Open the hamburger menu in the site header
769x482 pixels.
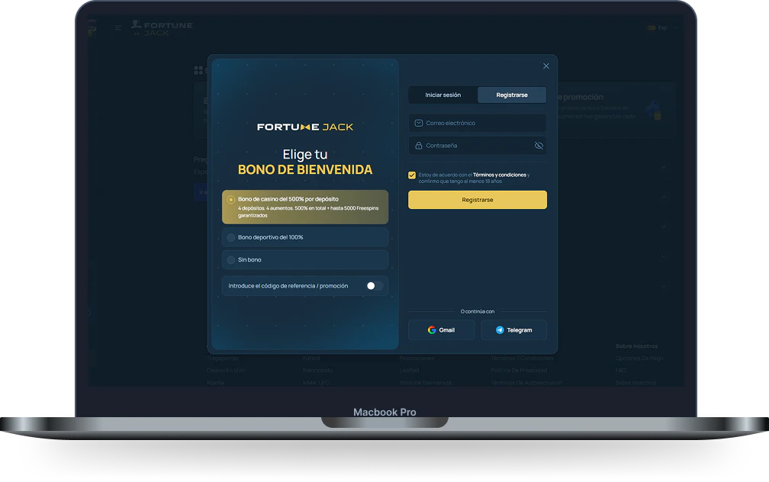coord(117,27)
